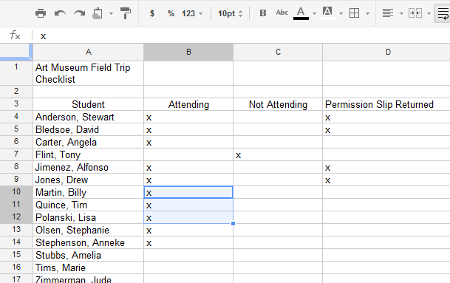This screenshot has width=450, height=283.
Task: Select column B header
Action: pyautogui.click(x=188, y=52)
